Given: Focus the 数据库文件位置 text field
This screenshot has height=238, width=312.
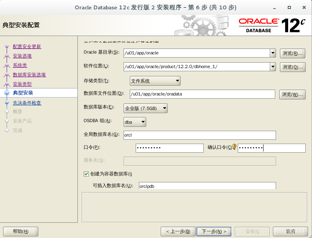Looking at the screenshot, I should (x=203, y=94).
